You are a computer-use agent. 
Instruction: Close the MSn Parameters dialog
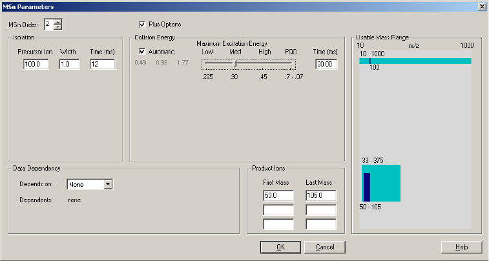[482, 6]
